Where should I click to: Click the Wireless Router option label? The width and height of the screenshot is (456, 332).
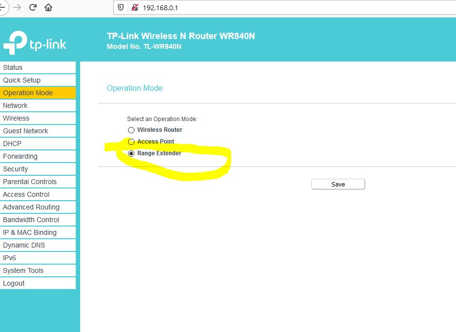160,130
